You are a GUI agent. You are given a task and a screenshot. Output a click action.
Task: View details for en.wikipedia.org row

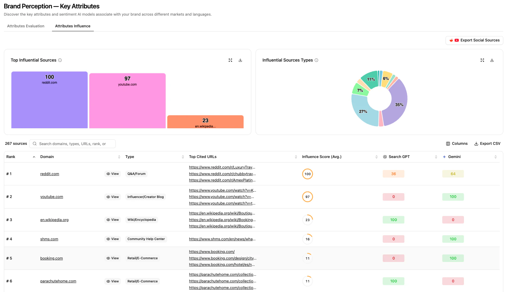point(113,220)
